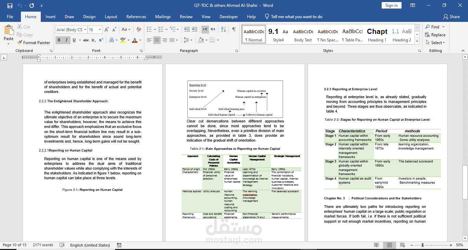Click the Paste clipboard icon

[x=9, y=30]
